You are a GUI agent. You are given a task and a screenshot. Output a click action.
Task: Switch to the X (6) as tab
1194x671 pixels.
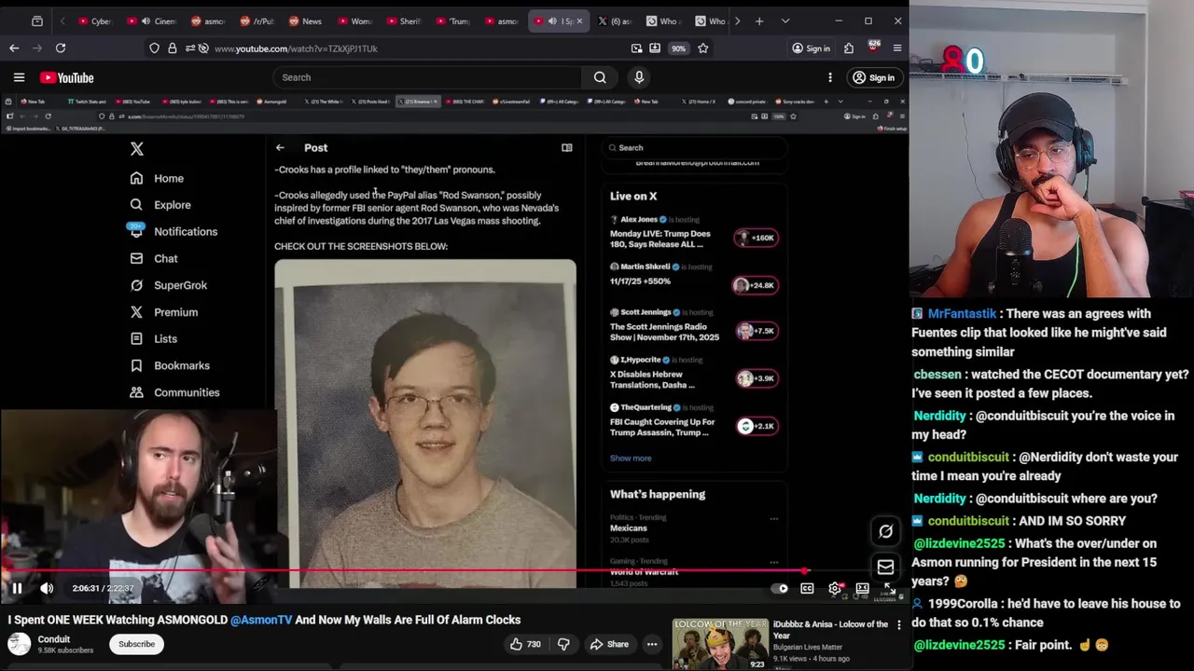pos(616,21)
